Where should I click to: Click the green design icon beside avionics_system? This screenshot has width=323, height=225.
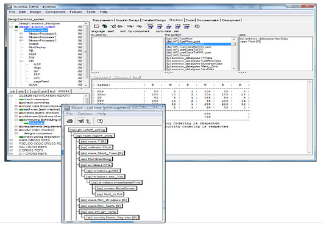16,27
